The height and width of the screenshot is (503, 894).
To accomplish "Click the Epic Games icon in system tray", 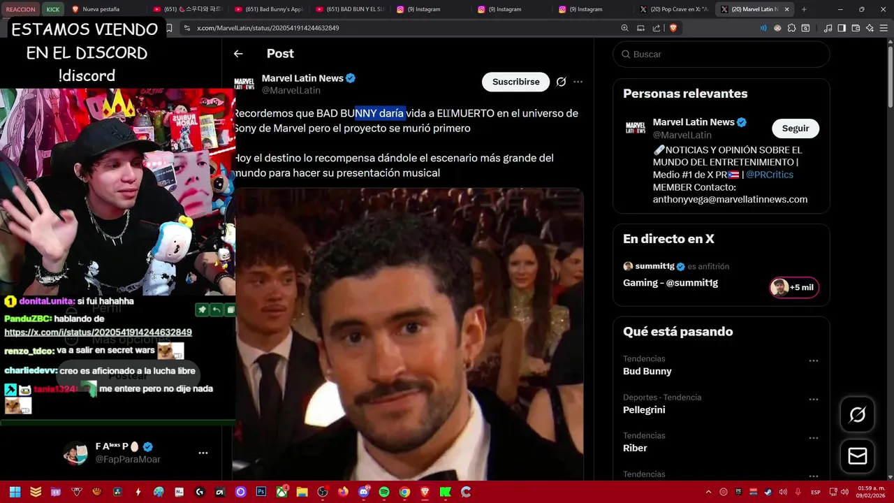I will point(738,492).
